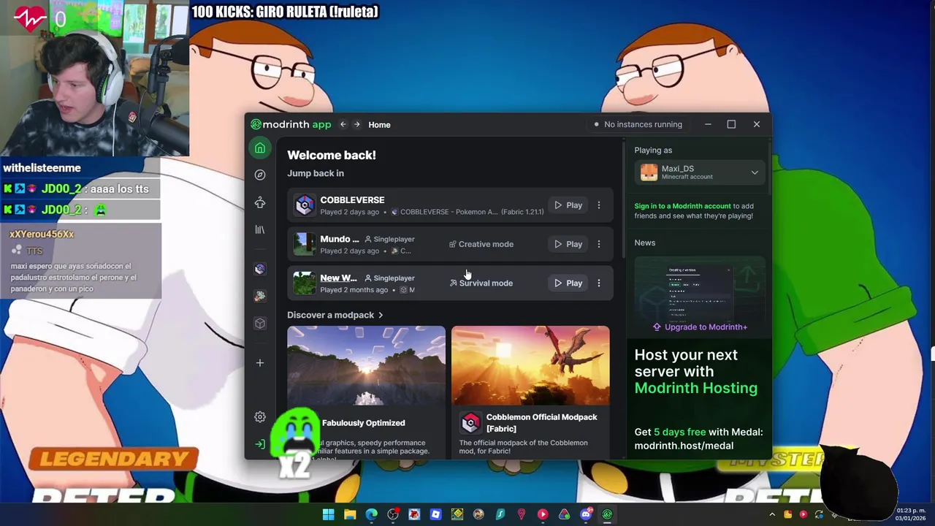Go forward with the right arrow
Screen dimensions: 935x526
357,124
